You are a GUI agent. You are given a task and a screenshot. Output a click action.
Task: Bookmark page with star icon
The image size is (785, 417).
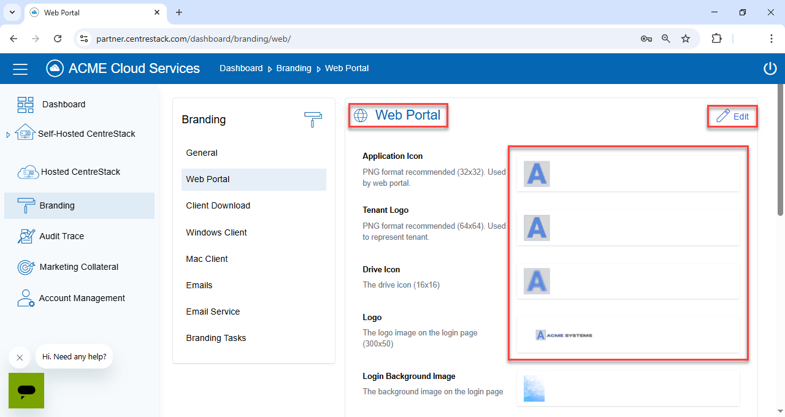click(686, 39)
